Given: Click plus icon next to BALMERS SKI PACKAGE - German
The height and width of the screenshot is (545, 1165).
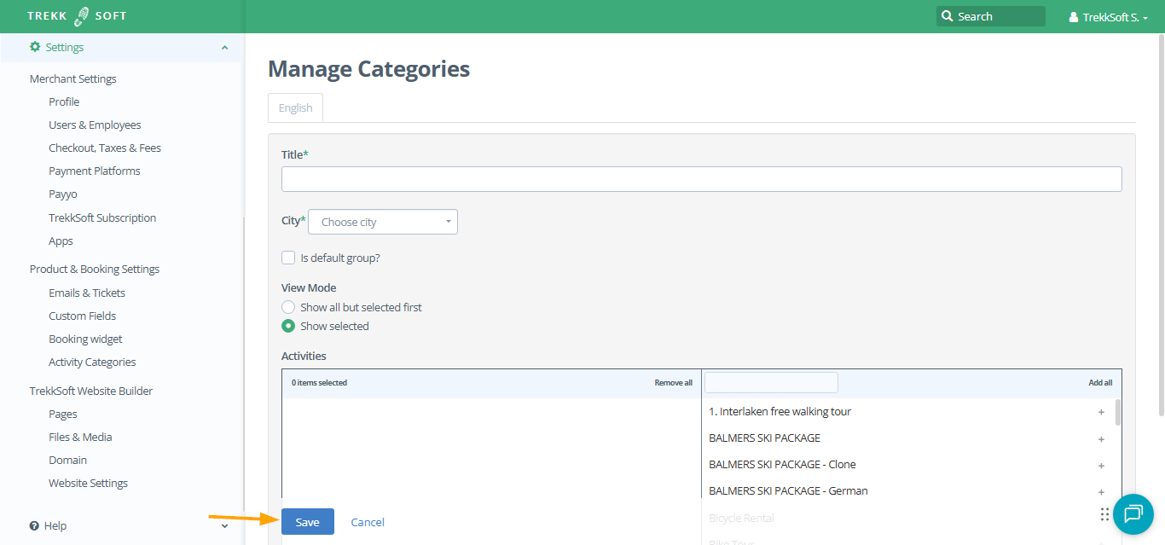Looking at the screenshot, I should 1101,492.
